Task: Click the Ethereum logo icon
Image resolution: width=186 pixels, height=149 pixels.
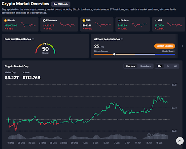Action: click(x=44, y=21)
